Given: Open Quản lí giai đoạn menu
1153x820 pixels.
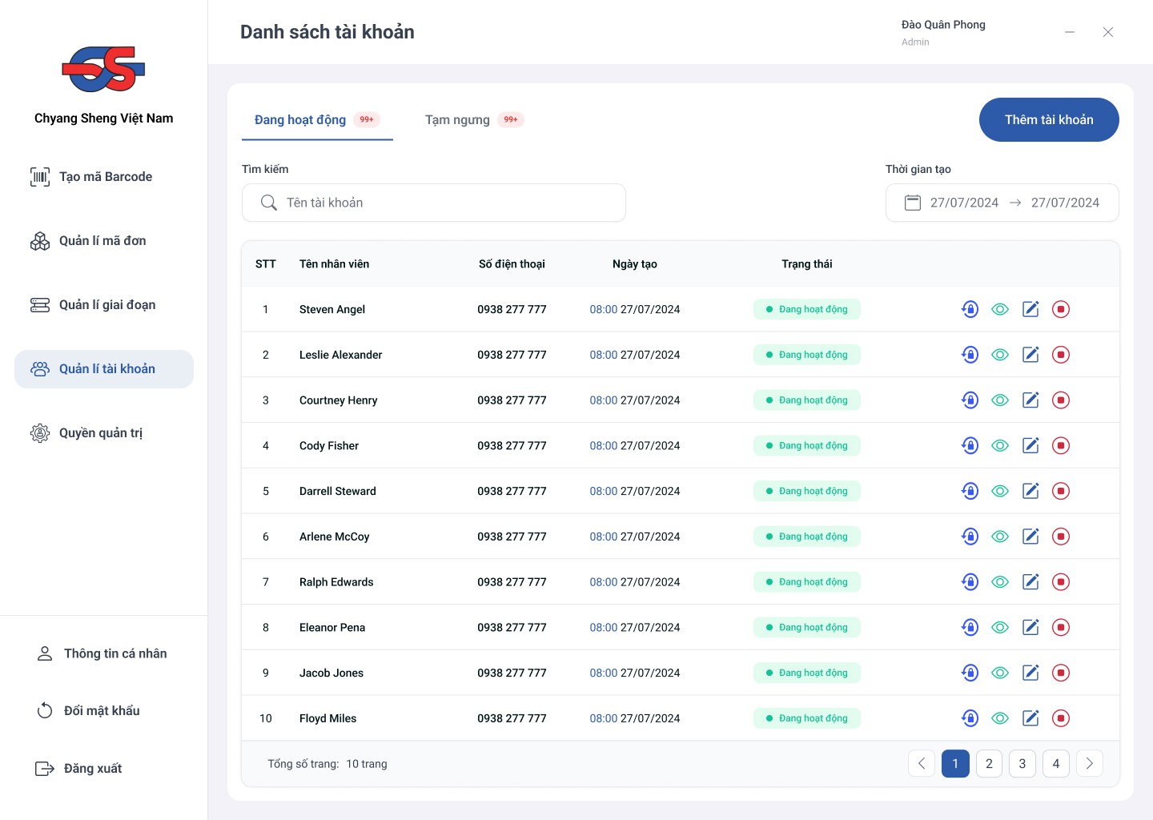Looking at the screenshot, I should point(104,305).
